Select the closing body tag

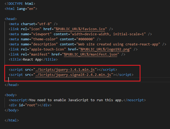click(12, 110)
